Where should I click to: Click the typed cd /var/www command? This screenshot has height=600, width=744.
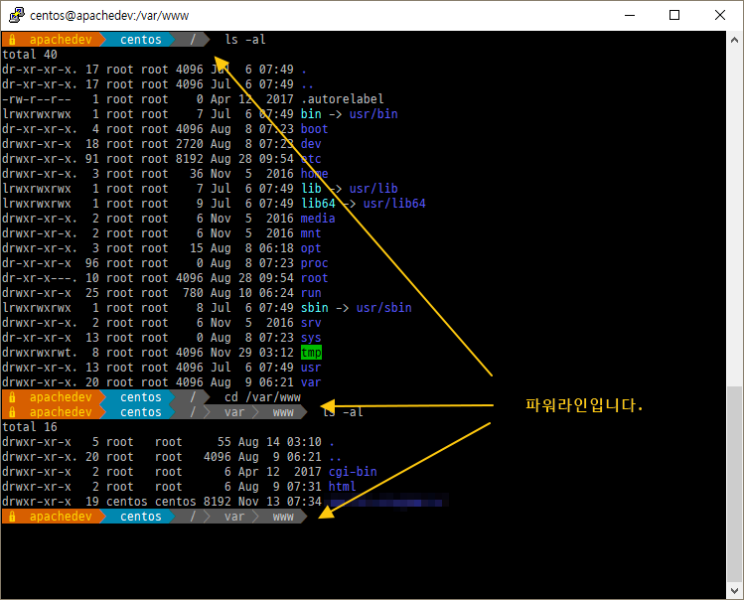(x=261, y=397)
